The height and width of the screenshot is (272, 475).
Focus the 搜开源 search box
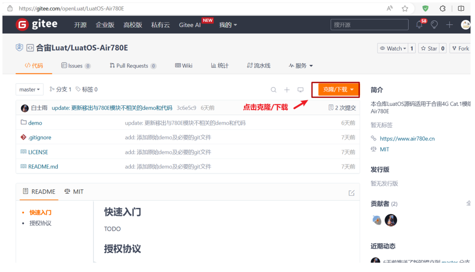point(369,25)
